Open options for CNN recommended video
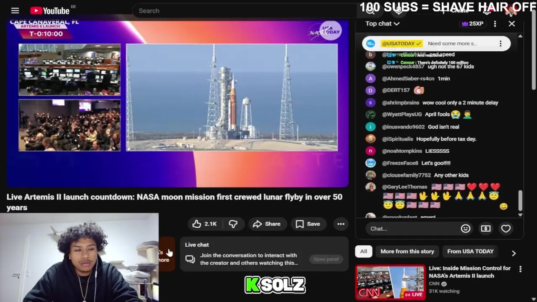The height and width of the screenshot is (302, 537). coord(520,269)
